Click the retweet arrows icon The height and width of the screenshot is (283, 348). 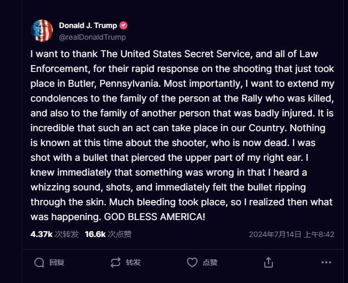pos(115,262)
